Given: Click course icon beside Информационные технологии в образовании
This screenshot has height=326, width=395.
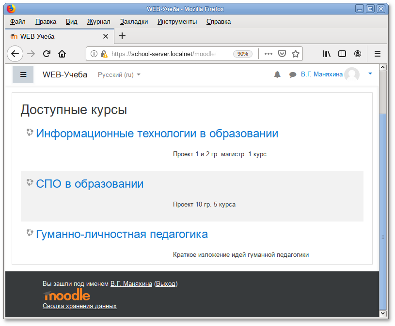Looking at the screenshot, I should (30, 133).
